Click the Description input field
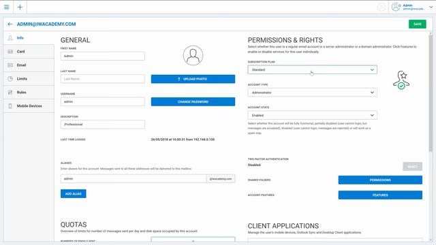The height and width of the screenshot is (245, 436). coord(103,125)
